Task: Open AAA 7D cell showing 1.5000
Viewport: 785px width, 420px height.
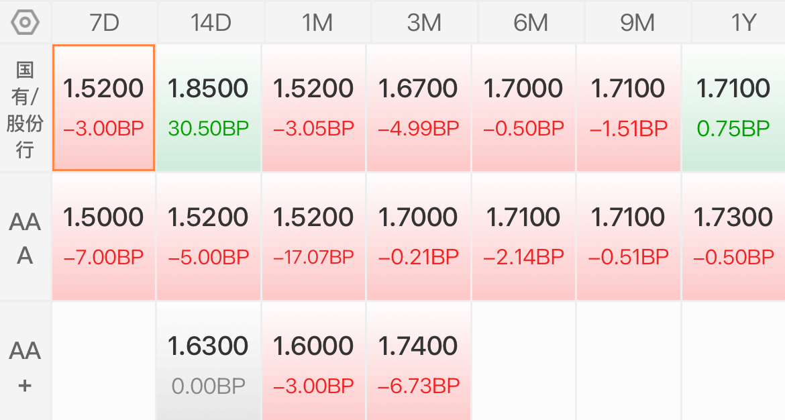Action: (x=103, y=237)
